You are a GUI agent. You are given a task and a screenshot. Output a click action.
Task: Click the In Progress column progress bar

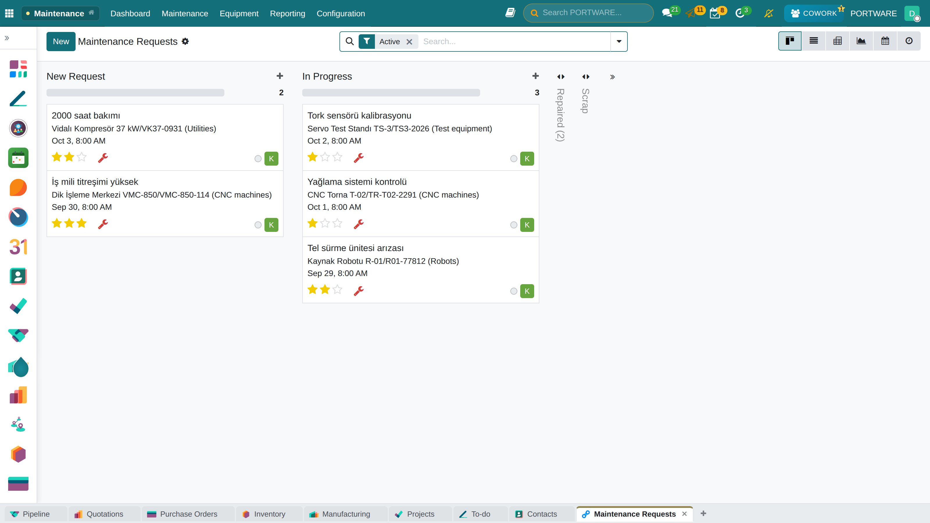coord(391,93)
